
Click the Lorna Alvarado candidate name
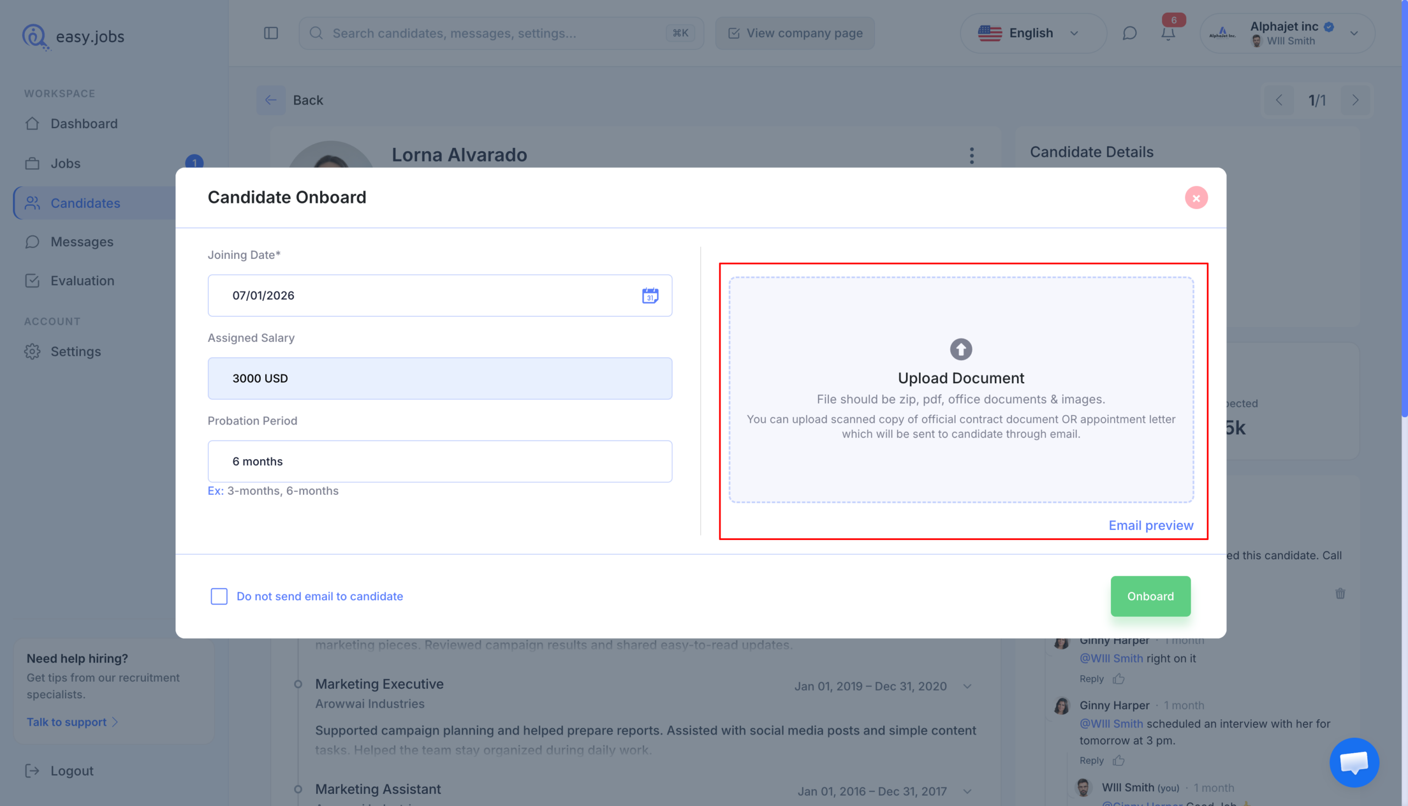[x=459, y=155]
